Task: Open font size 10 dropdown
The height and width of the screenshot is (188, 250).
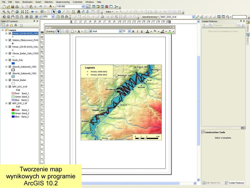Action: coord(129,31)
